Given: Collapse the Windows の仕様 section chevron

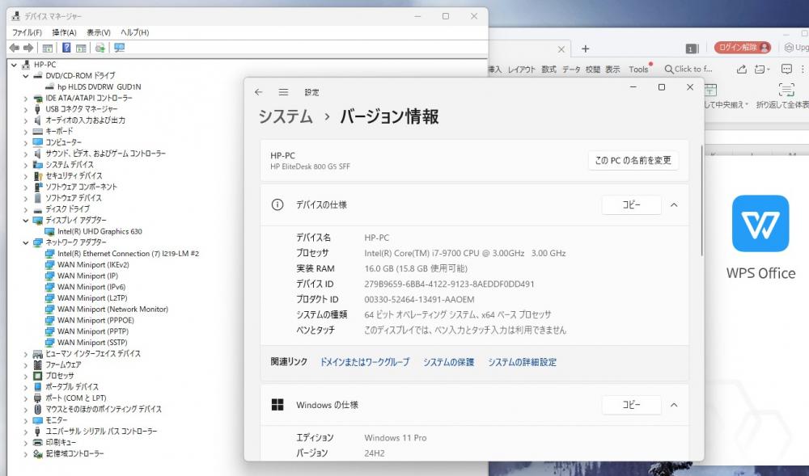Looking at the screenshot, I should coord(674,405).
